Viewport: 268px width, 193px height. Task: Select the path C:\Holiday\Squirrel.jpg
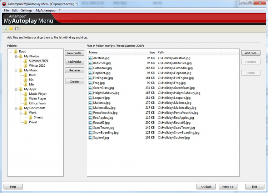[x=174, y=137]
